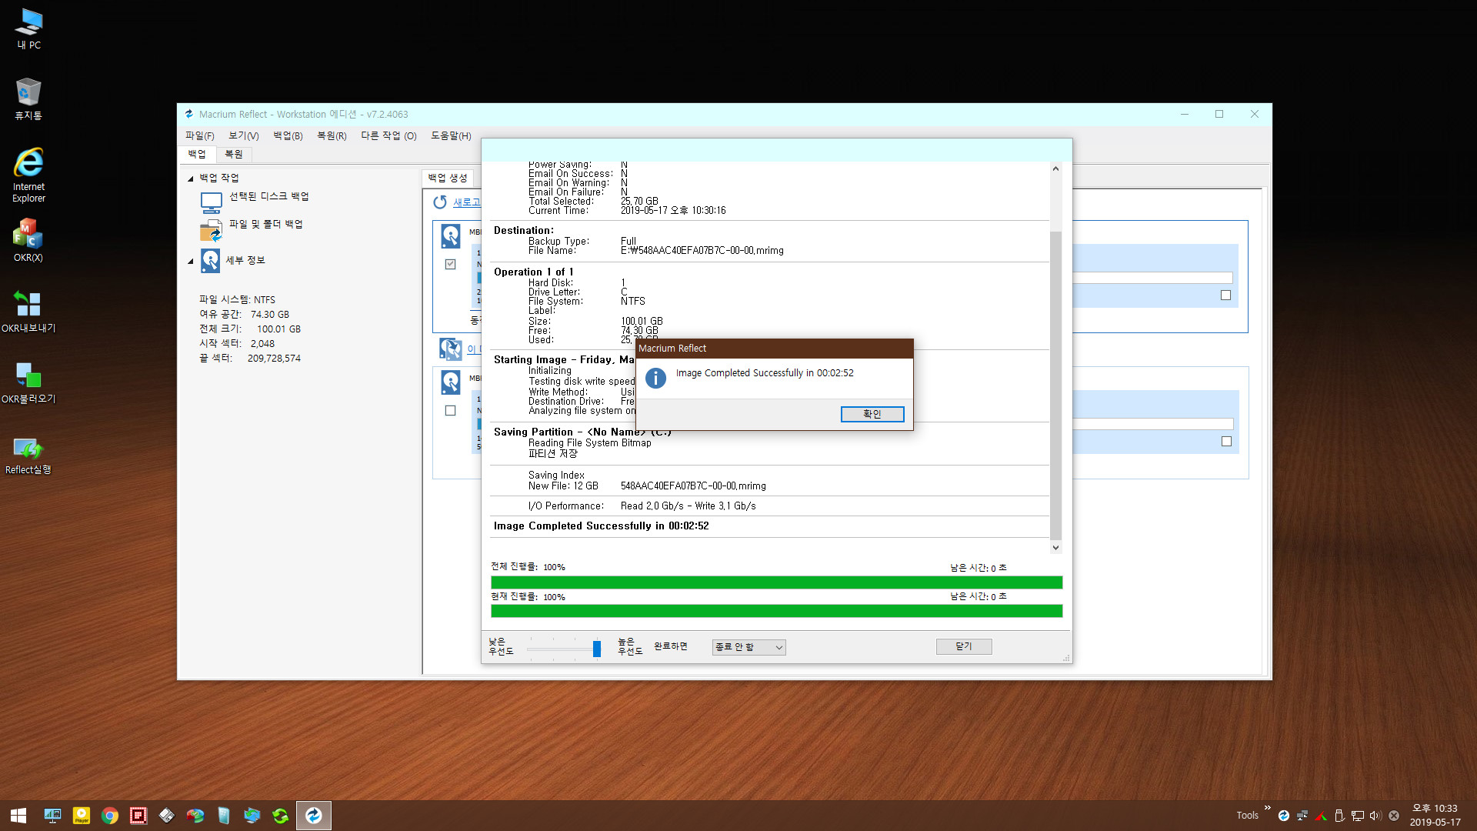Uncheck the first disk selection checkbox
The width and height of the screenshot is (1477, 831).
(450, 264)
